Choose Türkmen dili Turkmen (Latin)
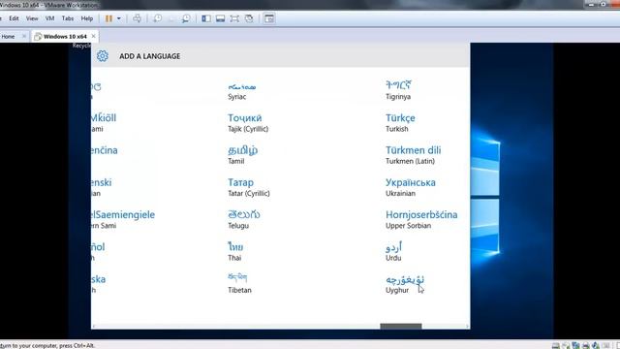 [x=414, y=155]
